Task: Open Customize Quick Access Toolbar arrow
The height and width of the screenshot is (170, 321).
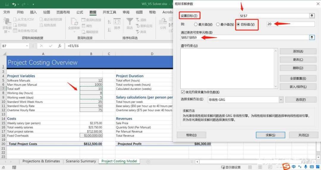Action: [x=33, y=4]
